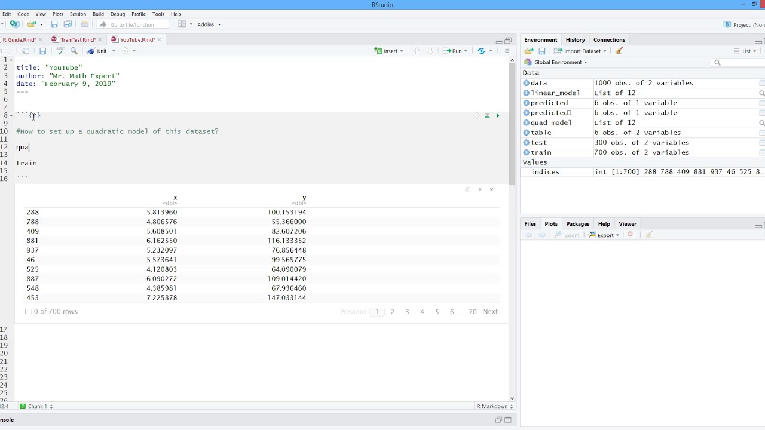765x430 pixels.
Task: Open the Addins dropdown
Action: [x=209, y=24]
